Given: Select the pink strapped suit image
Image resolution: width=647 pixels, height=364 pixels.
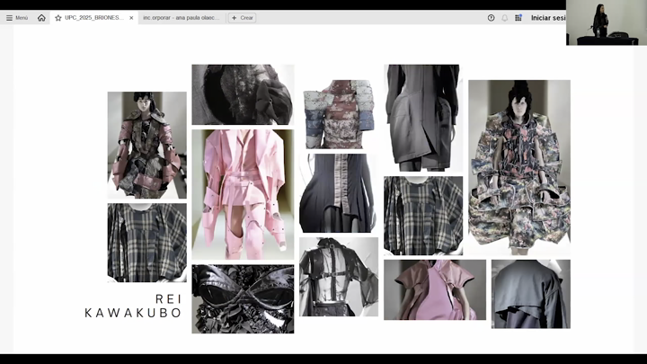Looking at the screenshot, I should 243,194.
